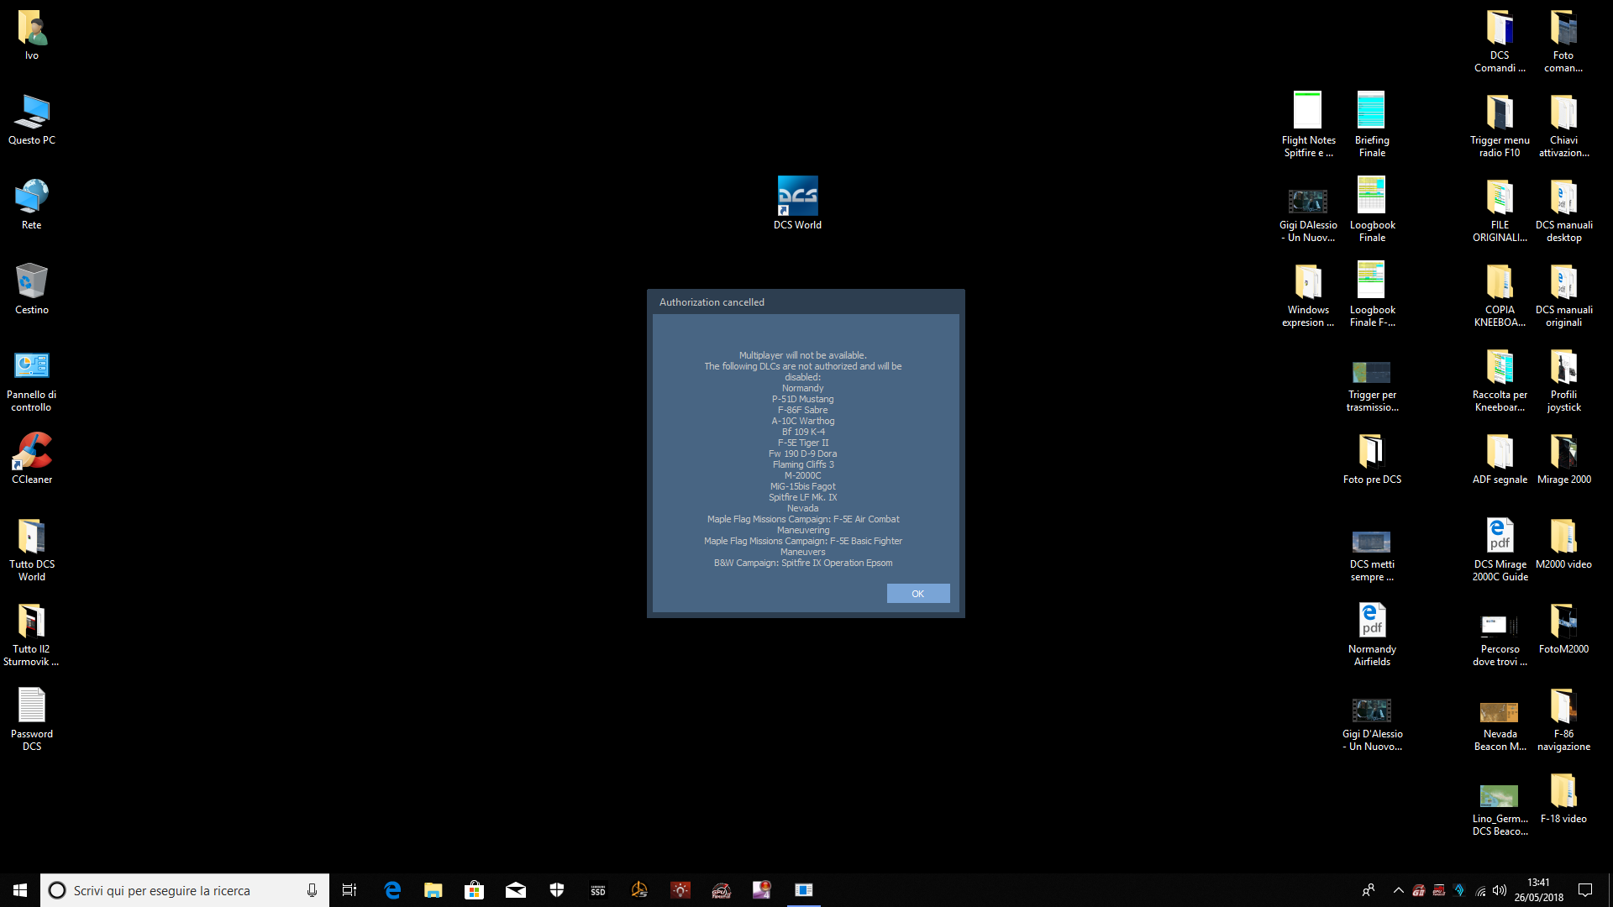Viewport: 1613px width, 907px height.
Task: Select the Windows expresion folder
Action: click(x=1308, y=296)
